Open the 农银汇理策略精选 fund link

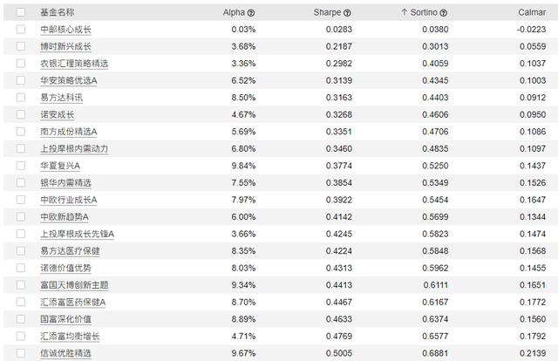(x=74, y=64)
